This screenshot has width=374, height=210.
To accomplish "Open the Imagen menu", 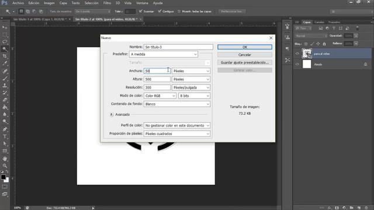I will 49,3.
